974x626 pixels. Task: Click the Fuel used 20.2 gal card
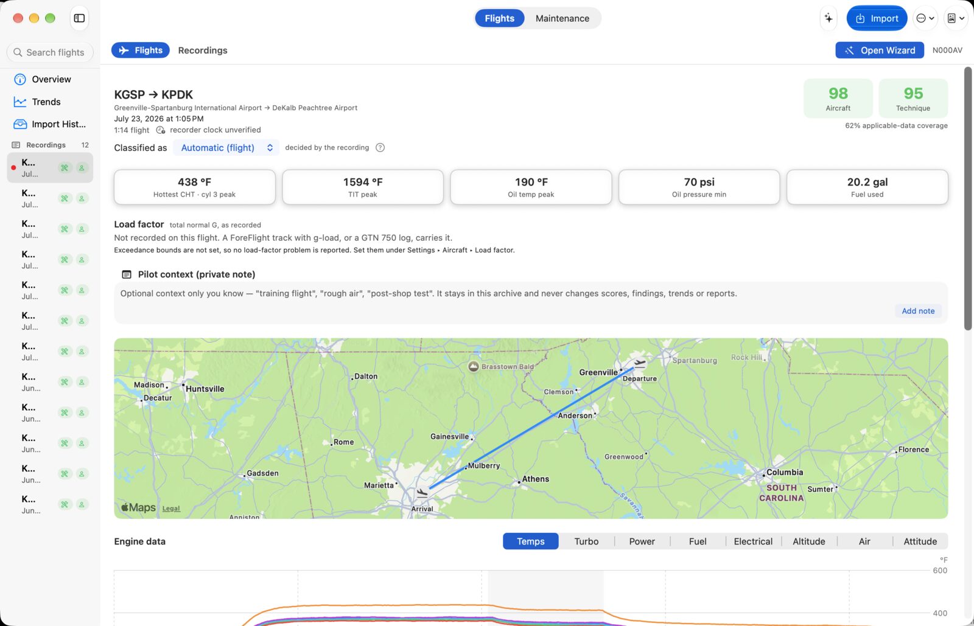(867, 187)
